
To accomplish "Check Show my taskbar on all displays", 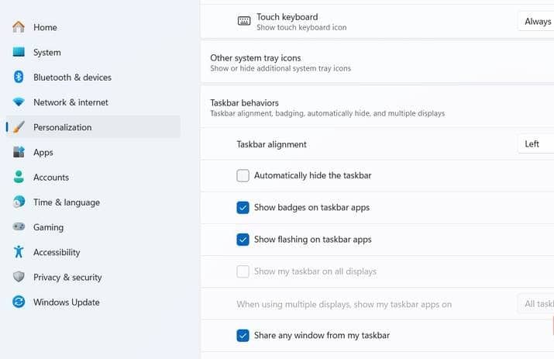I will point(243,271).
